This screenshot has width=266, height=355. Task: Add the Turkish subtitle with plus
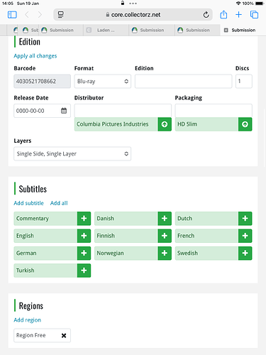tap(84, 271)
